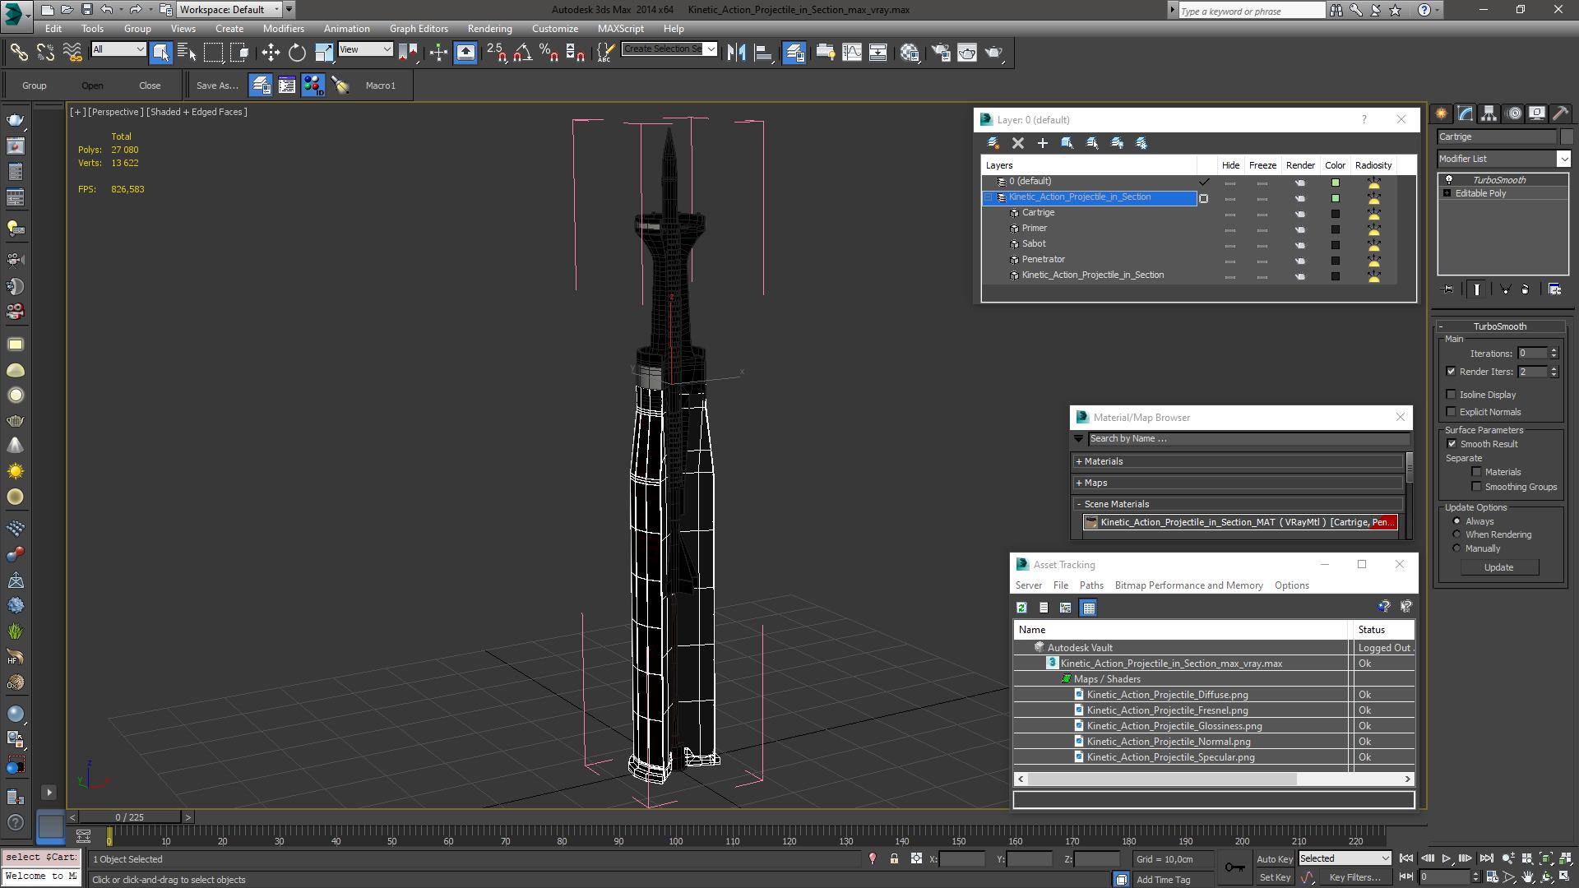Enable Separate by Smoothing Groups checkbox
The width and height of the screenshot is (1579, 888).
click(x=1476, y=487)
